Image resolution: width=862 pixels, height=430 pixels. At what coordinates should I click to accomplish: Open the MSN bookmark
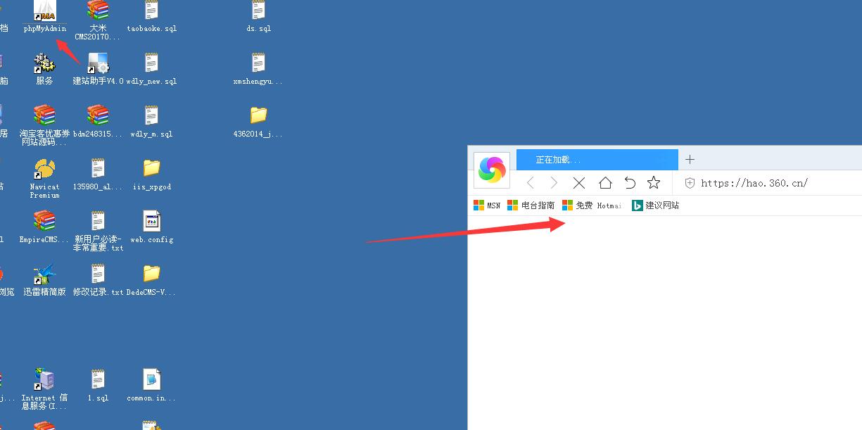pyautogui.click(x=486, y=205)
